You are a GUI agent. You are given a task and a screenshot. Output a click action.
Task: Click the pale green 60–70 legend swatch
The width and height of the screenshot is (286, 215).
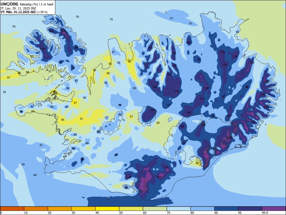(155, 209)
